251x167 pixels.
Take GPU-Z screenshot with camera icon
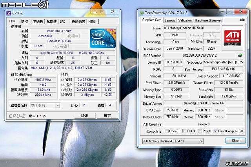[242, 20]
